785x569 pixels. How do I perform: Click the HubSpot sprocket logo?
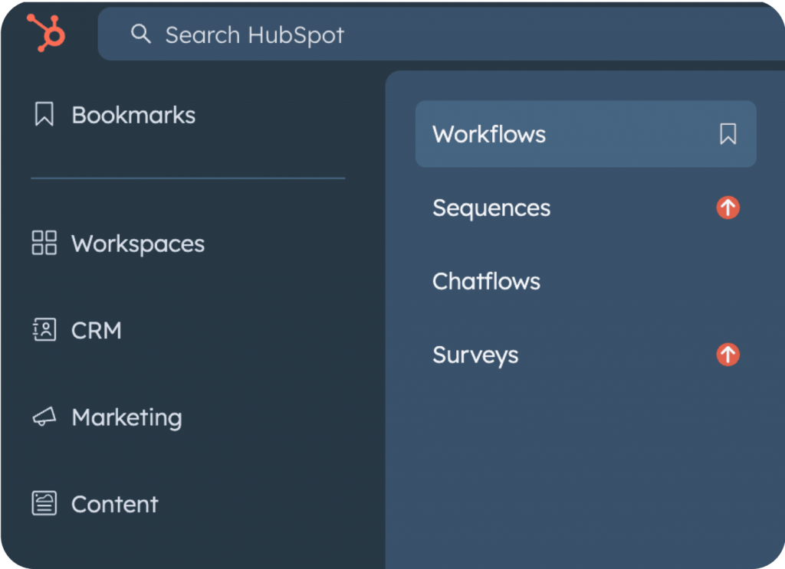point(45,32)
